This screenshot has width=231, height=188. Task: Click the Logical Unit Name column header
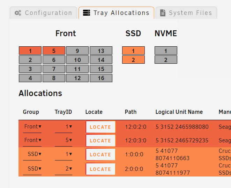point(179,112)
